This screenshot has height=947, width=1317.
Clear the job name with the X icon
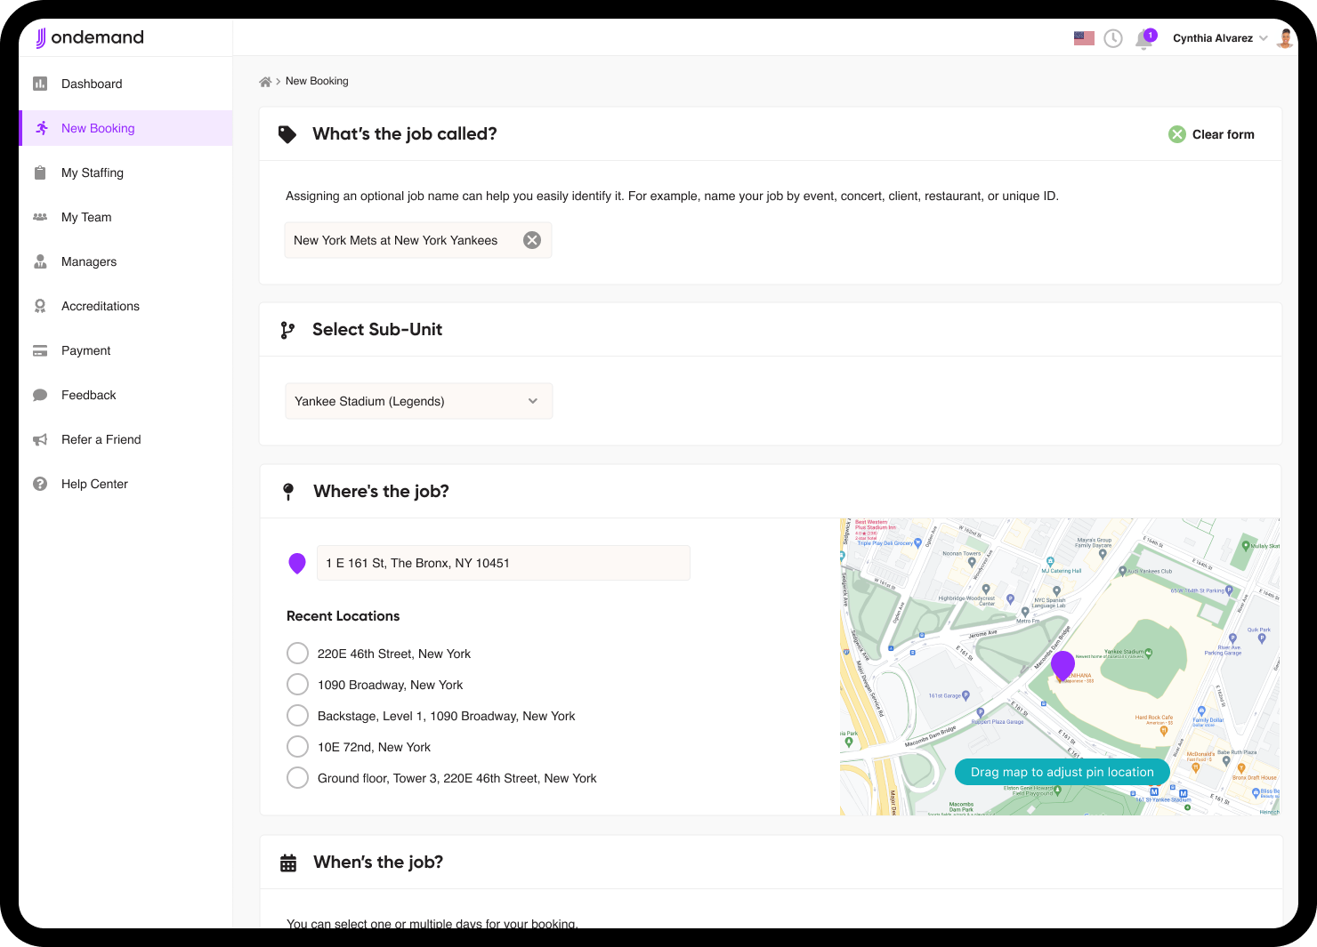click(x=532, y=239)
